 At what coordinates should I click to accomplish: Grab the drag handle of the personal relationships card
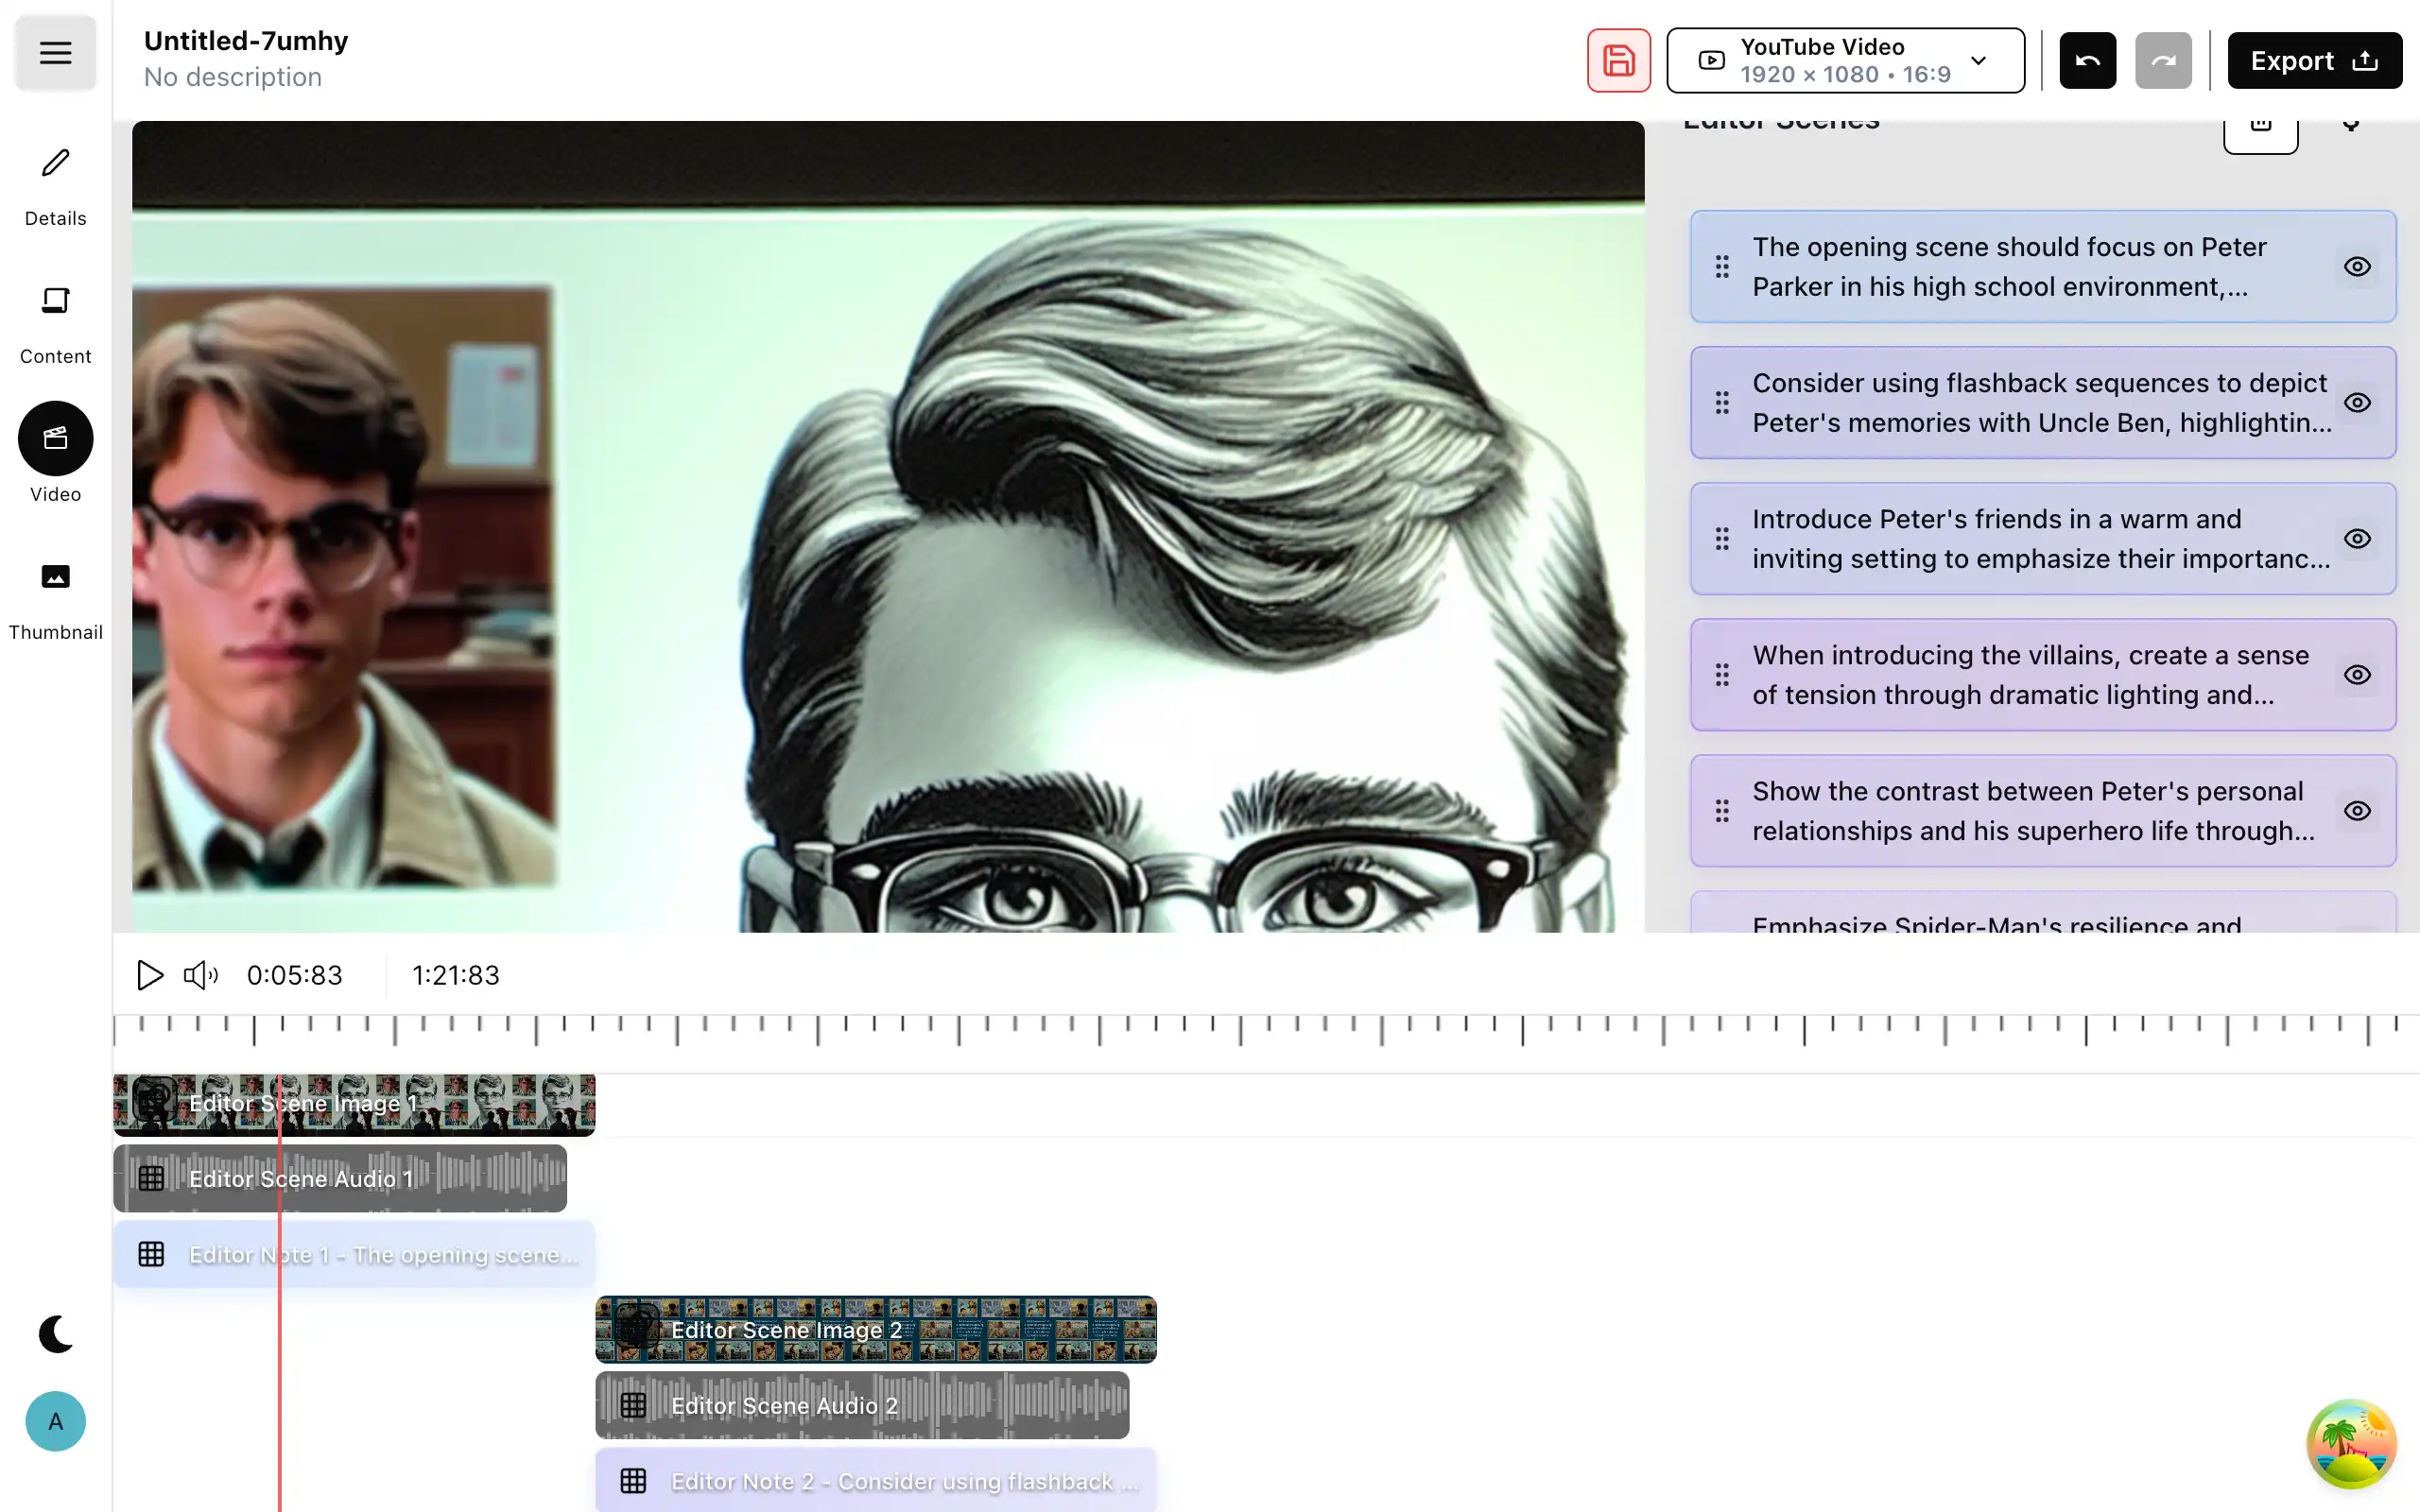click(x=1722, y=811)
